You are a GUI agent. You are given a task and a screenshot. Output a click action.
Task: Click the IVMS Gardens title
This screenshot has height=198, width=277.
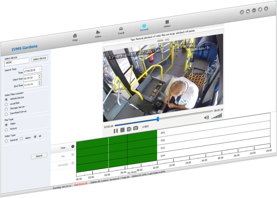point(24,48)
